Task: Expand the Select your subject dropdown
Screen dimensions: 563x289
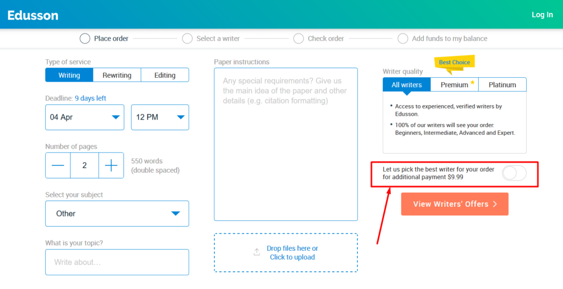Action: 117,213
